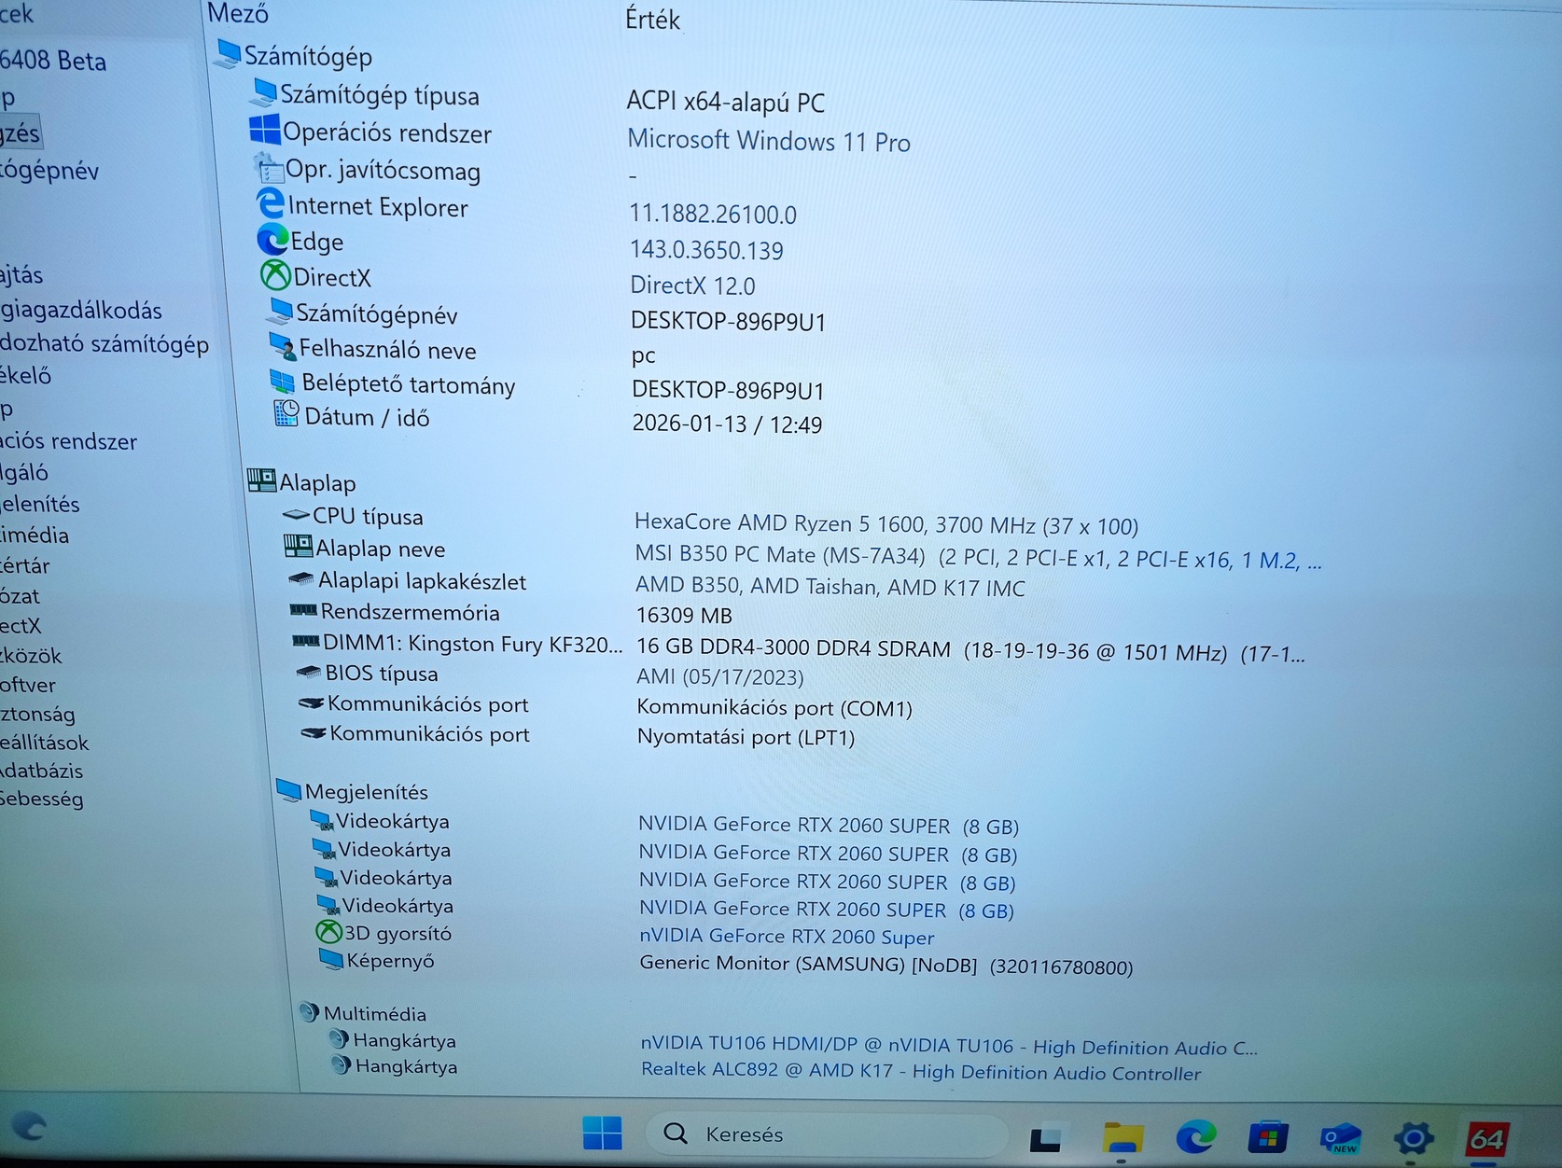Select the CPU típusa row icon
The image size is (1562, 1168).
click(x=297, y=515)
